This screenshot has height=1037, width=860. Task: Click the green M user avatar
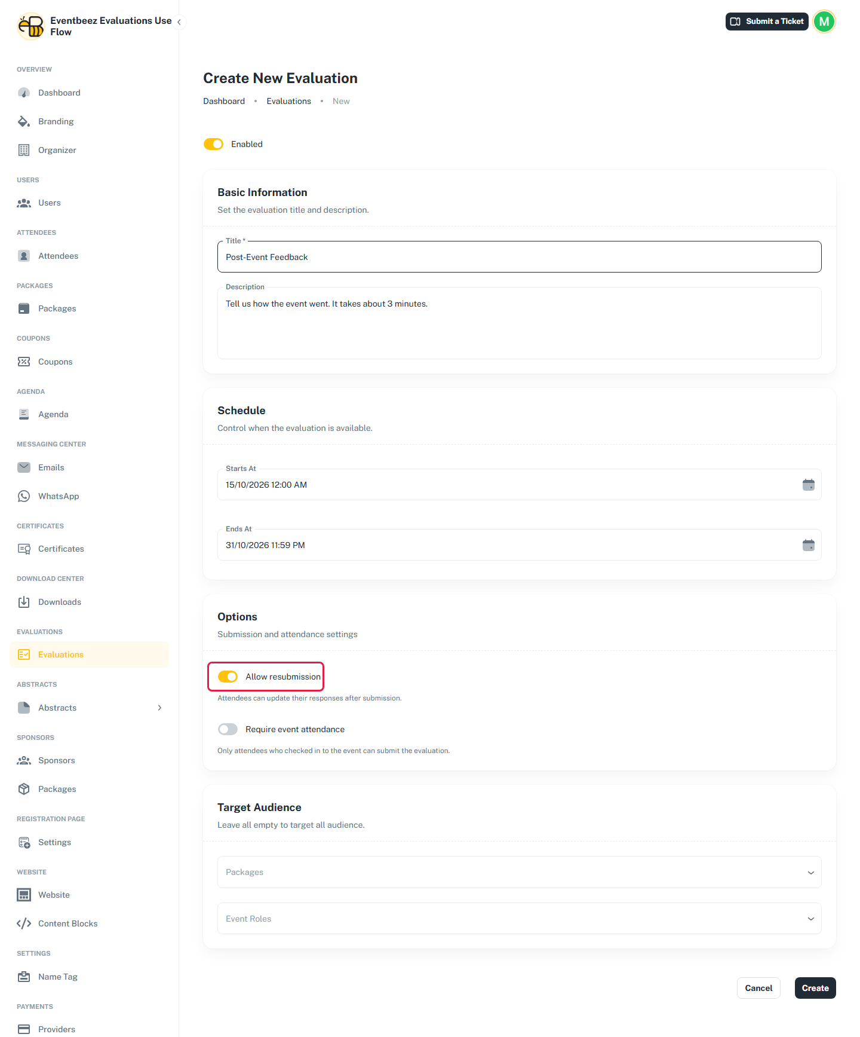pos(824,22)
